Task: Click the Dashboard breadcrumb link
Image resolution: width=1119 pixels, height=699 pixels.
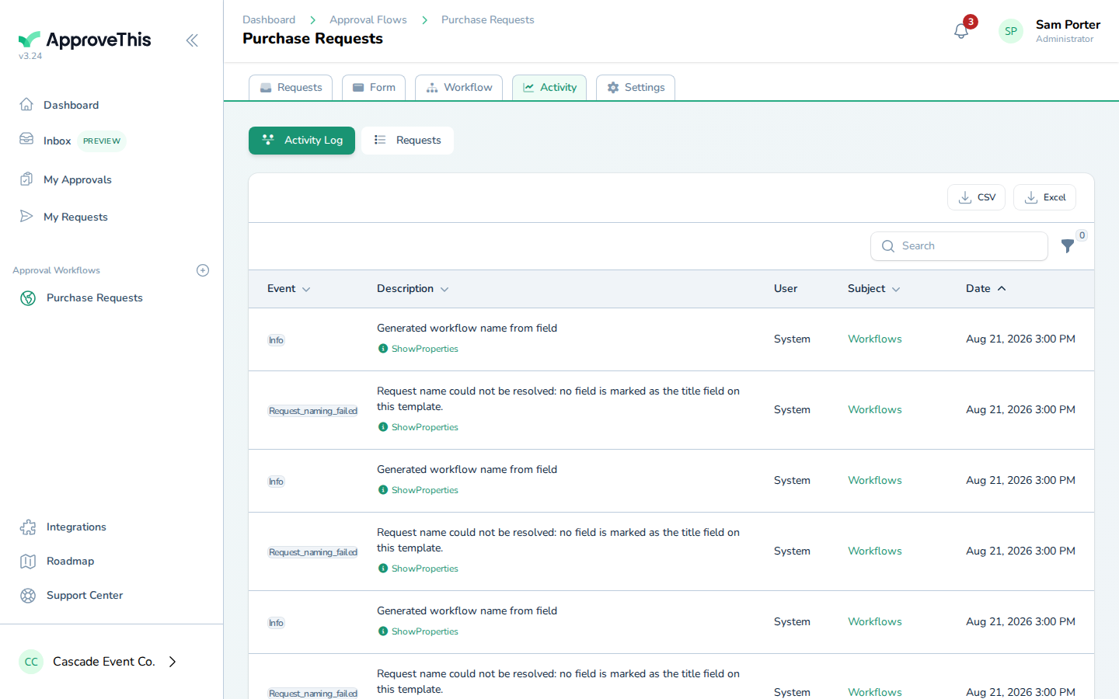Action: [269, 19]
